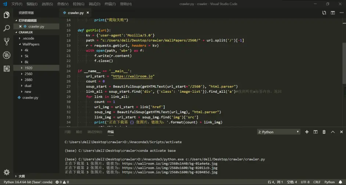Open the Debug view in activity bar
Screen dimensions: 346x185
(x=7, y=55)
